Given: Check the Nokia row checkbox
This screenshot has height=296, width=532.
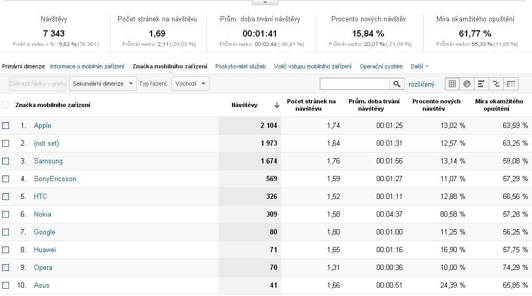Looking at the screenshot, I should click(x=5, y=214).
